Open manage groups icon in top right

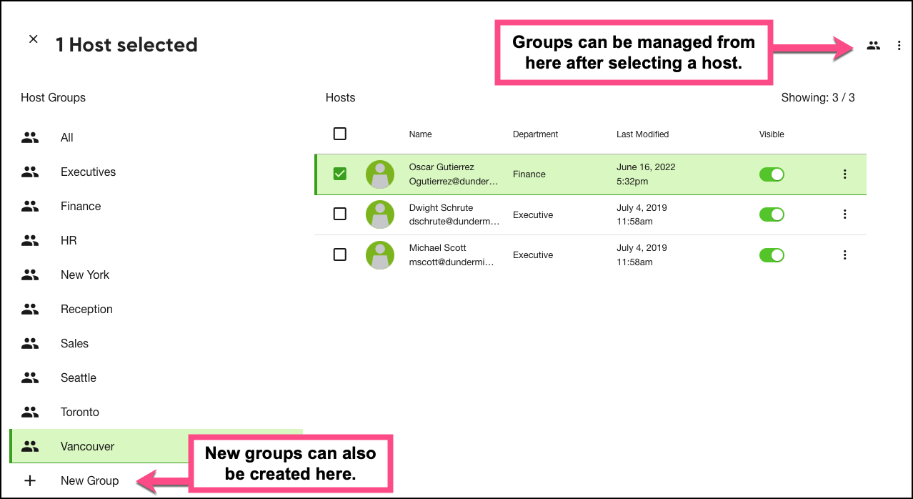pos(873,46)
